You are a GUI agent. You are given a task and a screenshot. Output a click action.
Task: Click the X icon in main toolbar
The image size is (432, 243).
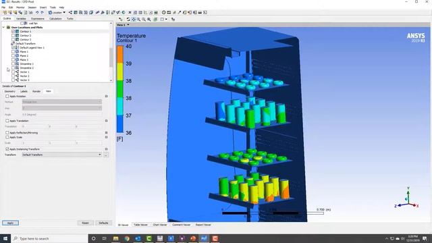[130, 12]
